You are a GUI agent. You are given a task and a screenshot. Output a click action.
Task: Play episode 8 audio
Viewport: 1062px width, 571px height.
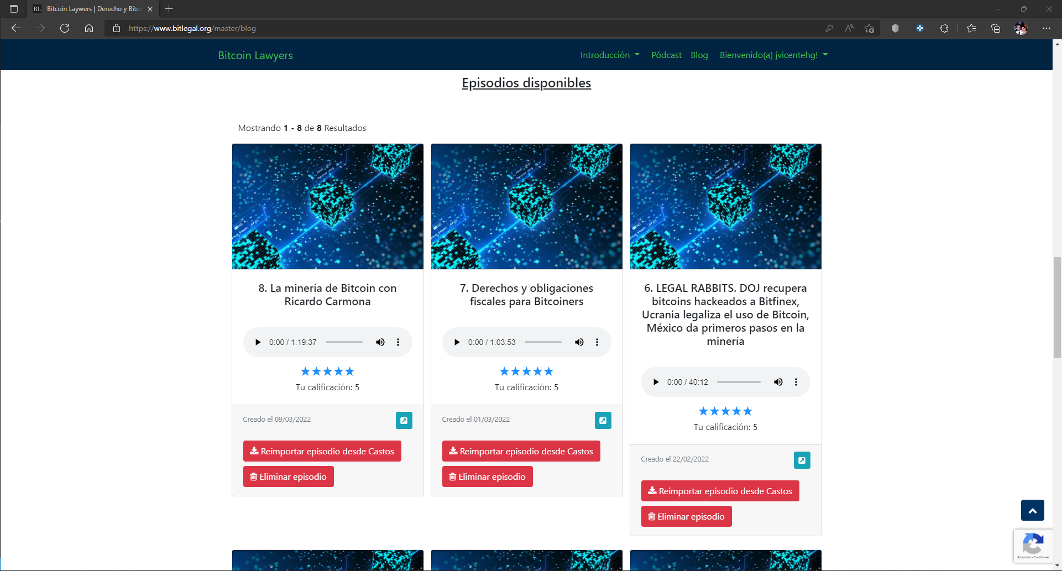[x=258, y=342]
